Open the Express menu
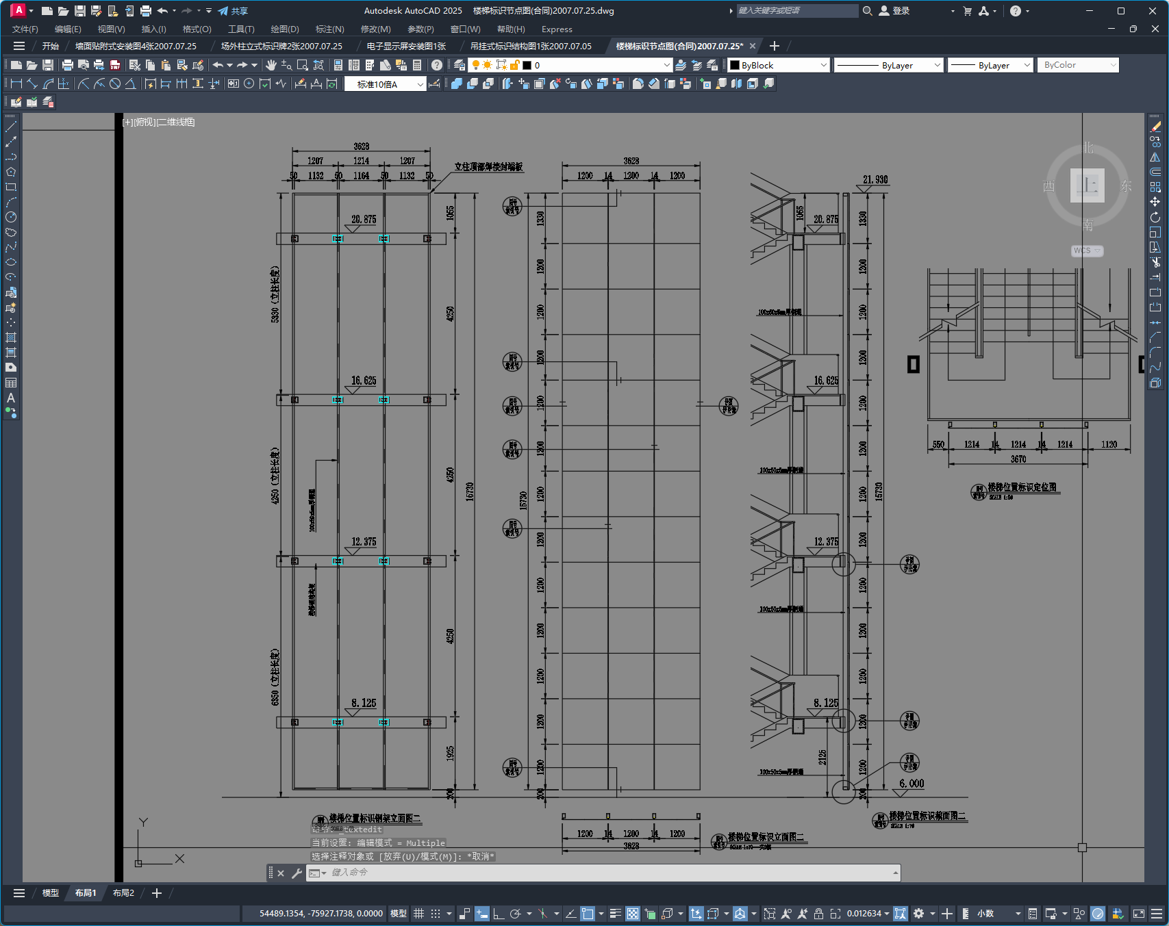The height and width of the screenshot is (926, 1169). (557, 29)
